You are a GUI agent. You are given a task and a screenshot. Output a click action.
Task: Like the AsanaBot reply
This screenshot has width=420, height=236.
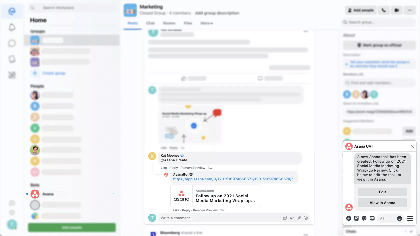pyautogui.click(x=176, y=210)
